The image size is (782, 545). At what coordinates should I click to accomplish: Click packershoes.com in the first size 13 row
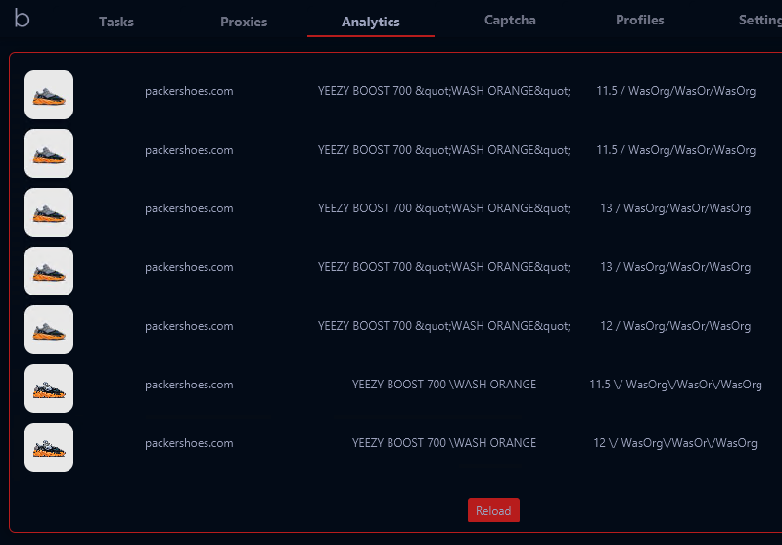click(189, 208)
